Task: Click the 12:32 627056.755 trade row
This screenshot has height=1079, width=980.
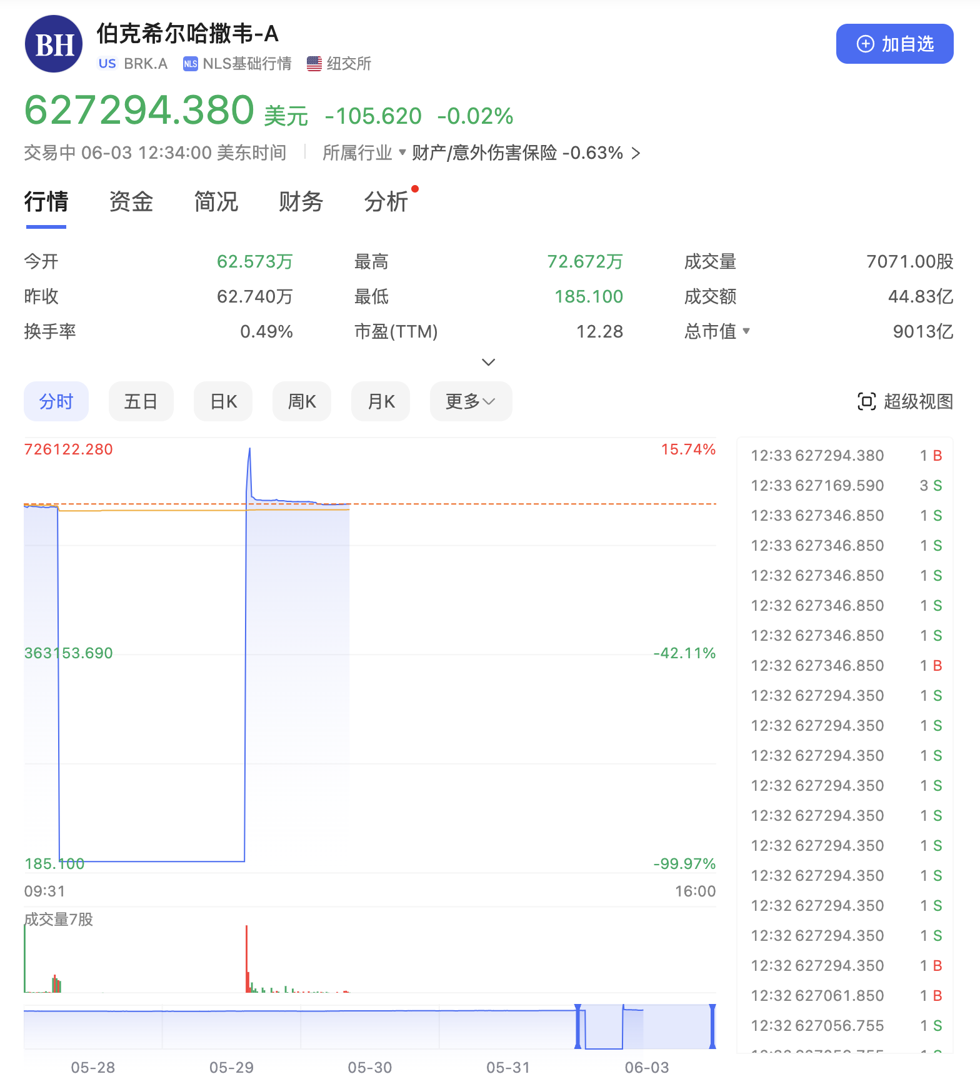Action: click(x=846, y=1026)
